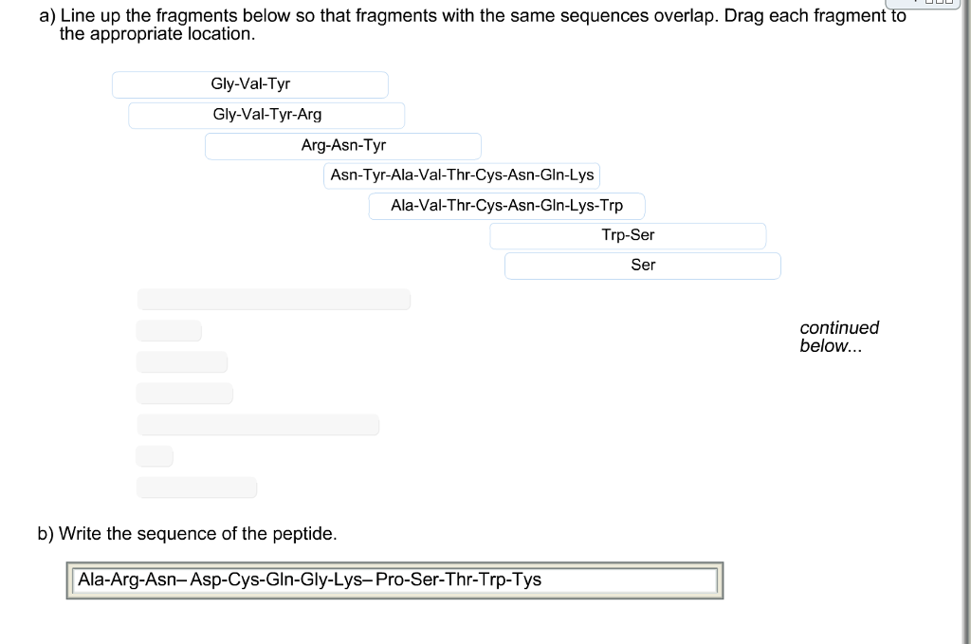Select the Ala-Val-Thr-Cys-Asn-Gln-Lys-Trp fragment

[506, 206]
